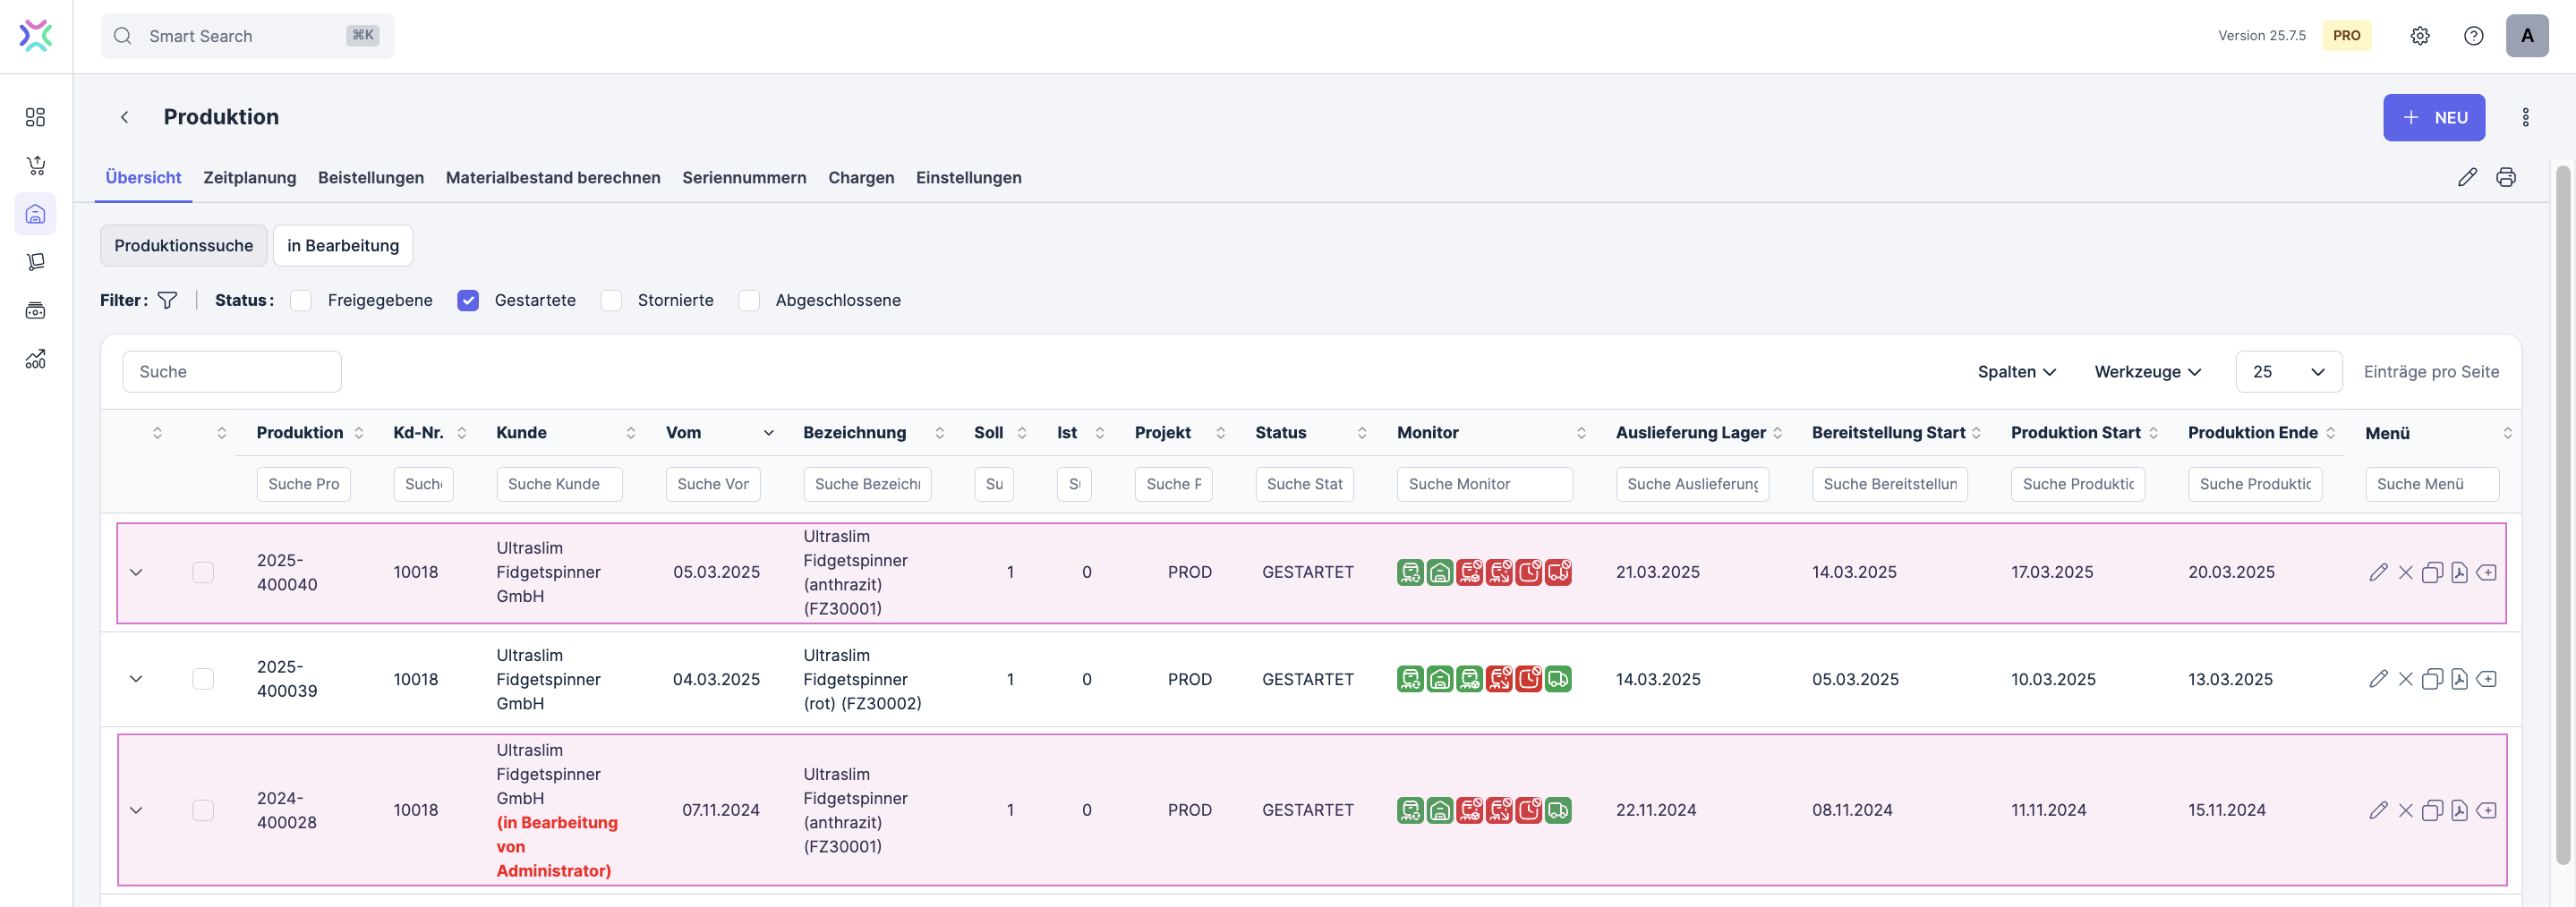The image size is (2576, 907).
Task: Click the in Bearbeitung button
Action: coord(342,246)
